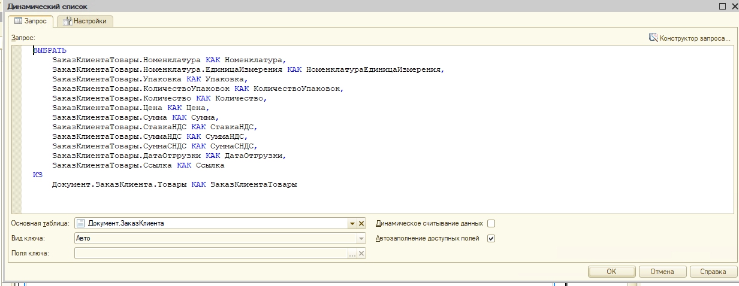Image resolution: width=739 pixels, height=286 pixels.
Task: Clear Поля ключа with its X button
Action: pos(361,254)
